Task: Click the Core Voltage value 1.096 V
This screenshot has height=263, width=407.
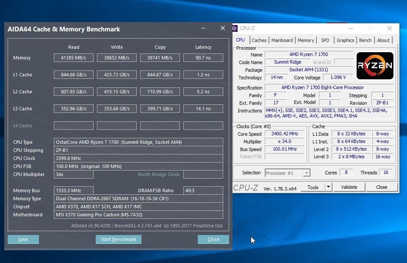Action: pyautogui.click(x=338, y=77)
